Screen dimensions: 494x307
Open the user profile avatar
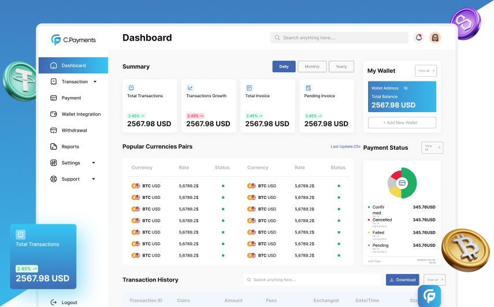coord(435,38)
